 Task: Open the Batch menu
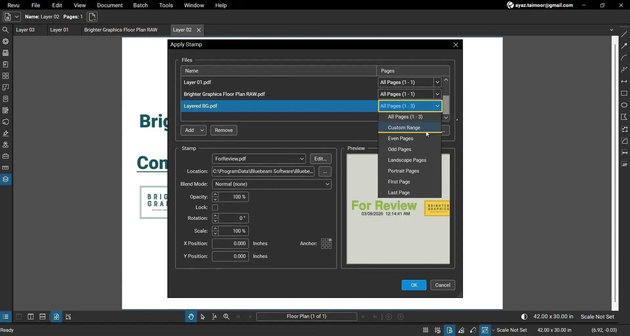coord(140,5)
